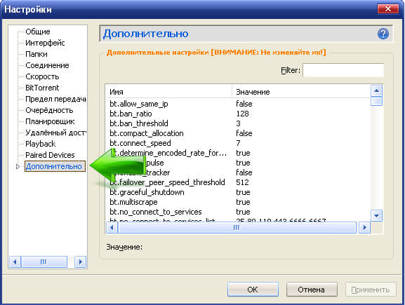Click the list scroll-up arrow
The image size is (405, 305).
[376, 90]
